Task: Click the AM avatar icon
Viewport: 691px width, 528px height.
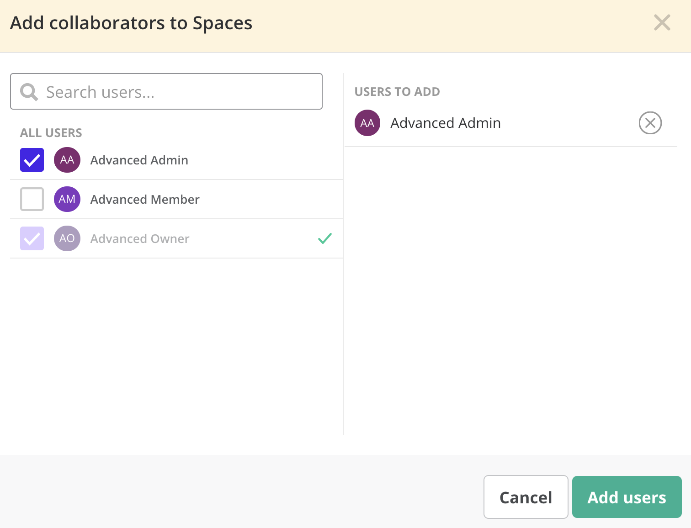Action: [x=67, y=199]
